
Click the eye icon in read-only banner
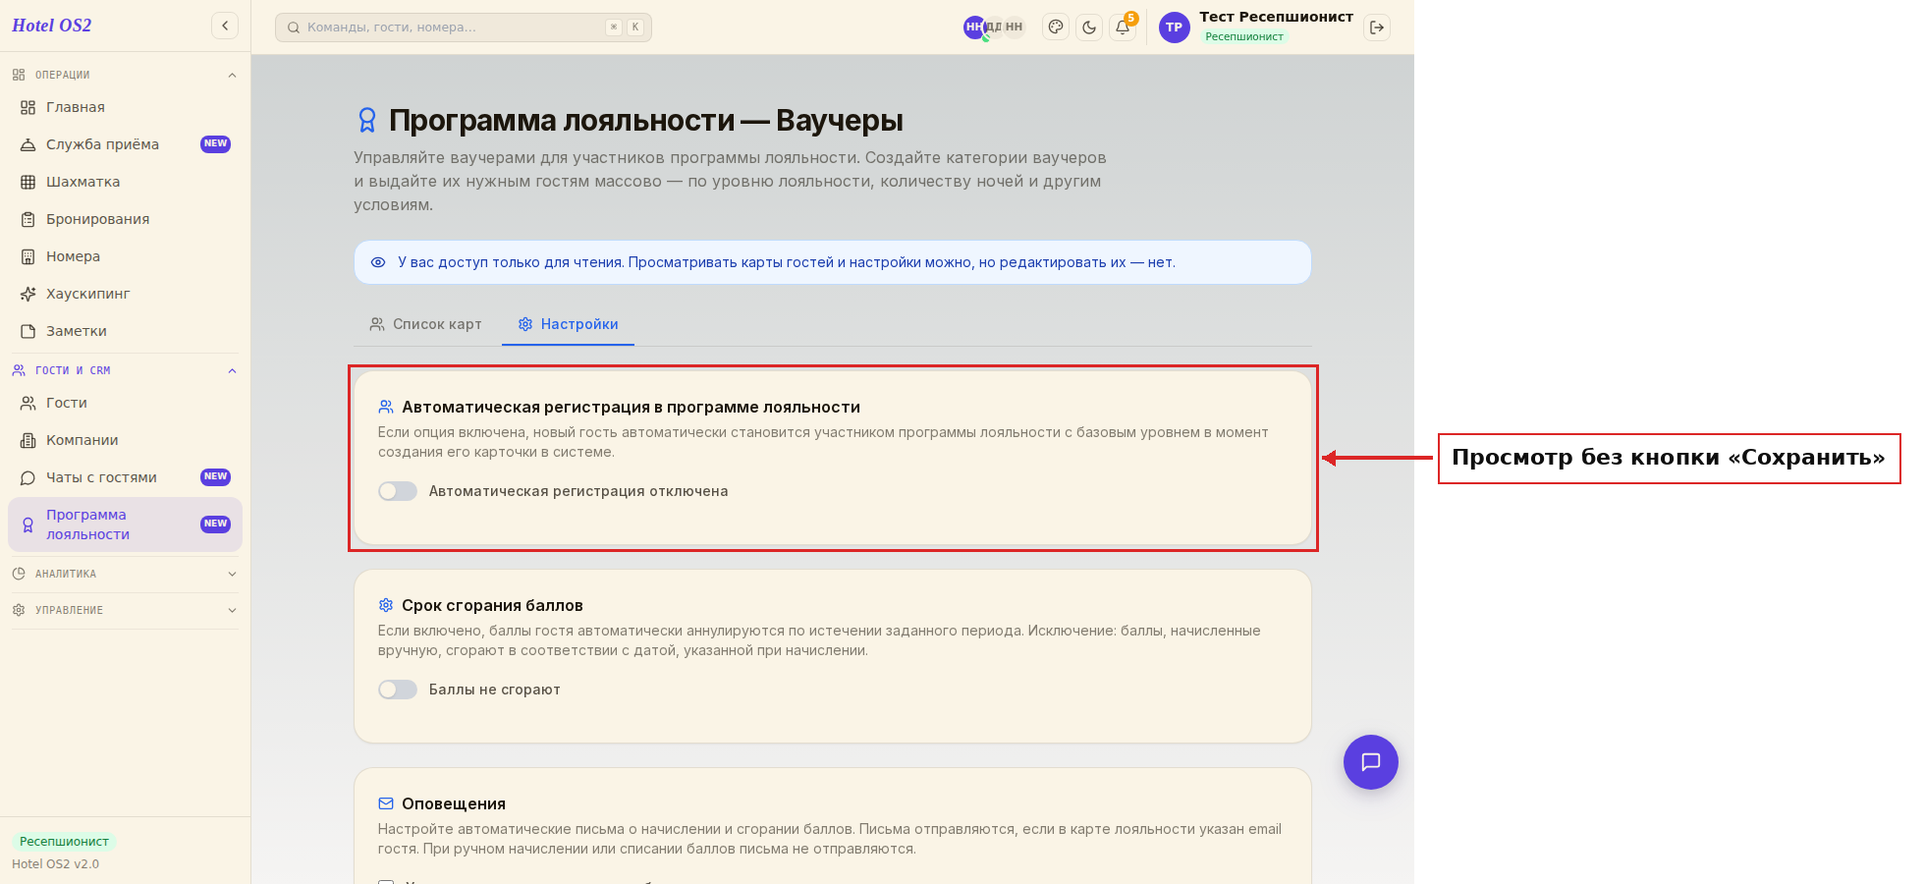377,262
